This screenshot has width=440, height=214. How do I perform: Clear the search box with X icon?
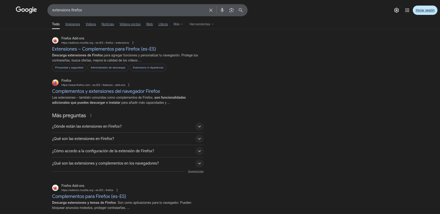click(211, 10)
